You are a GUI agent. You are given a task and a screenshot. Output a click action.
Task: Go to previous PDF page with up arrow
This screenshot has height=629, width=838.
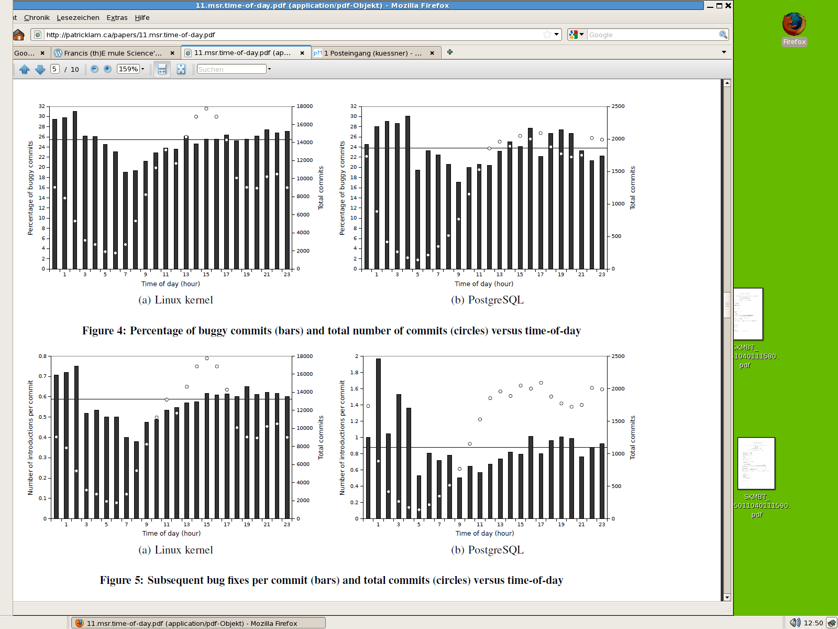[24, 69]
